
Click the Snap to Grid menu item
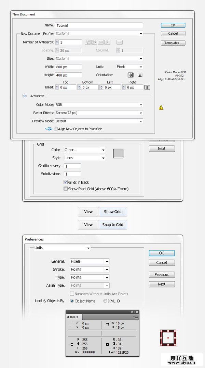point(113,225)
